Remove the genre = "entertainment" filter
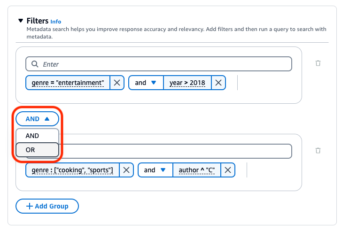Viewport: 342px width, 231px height. [x=117, y=83]
